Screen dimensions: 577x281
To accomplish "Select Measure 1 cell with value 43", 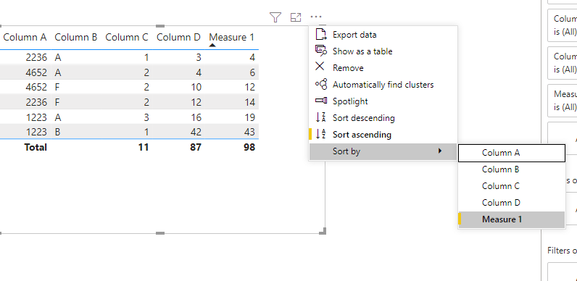I will tap(250, 132).
